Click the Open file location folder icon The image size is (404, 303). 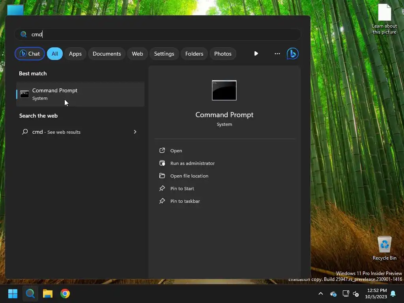[x=162, y=176]
